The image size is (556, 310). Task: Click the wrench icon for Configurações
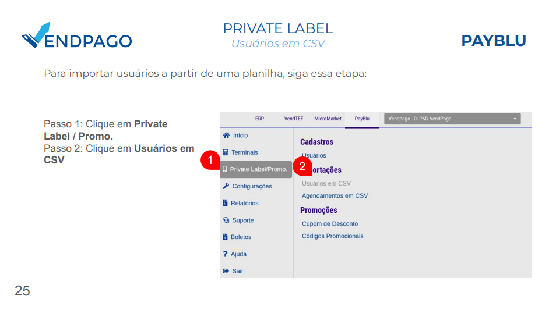[226, 186]
